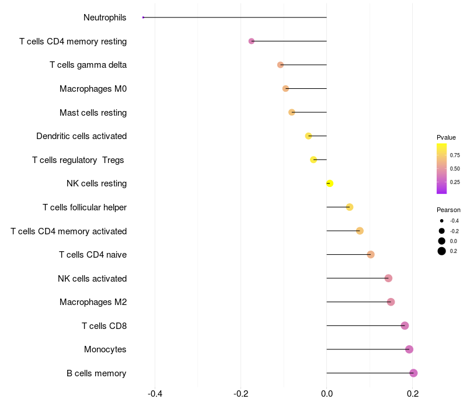Select the "Dendritic cells activated" axis label
Screen dimensions: 467x409
coord(81,136)
